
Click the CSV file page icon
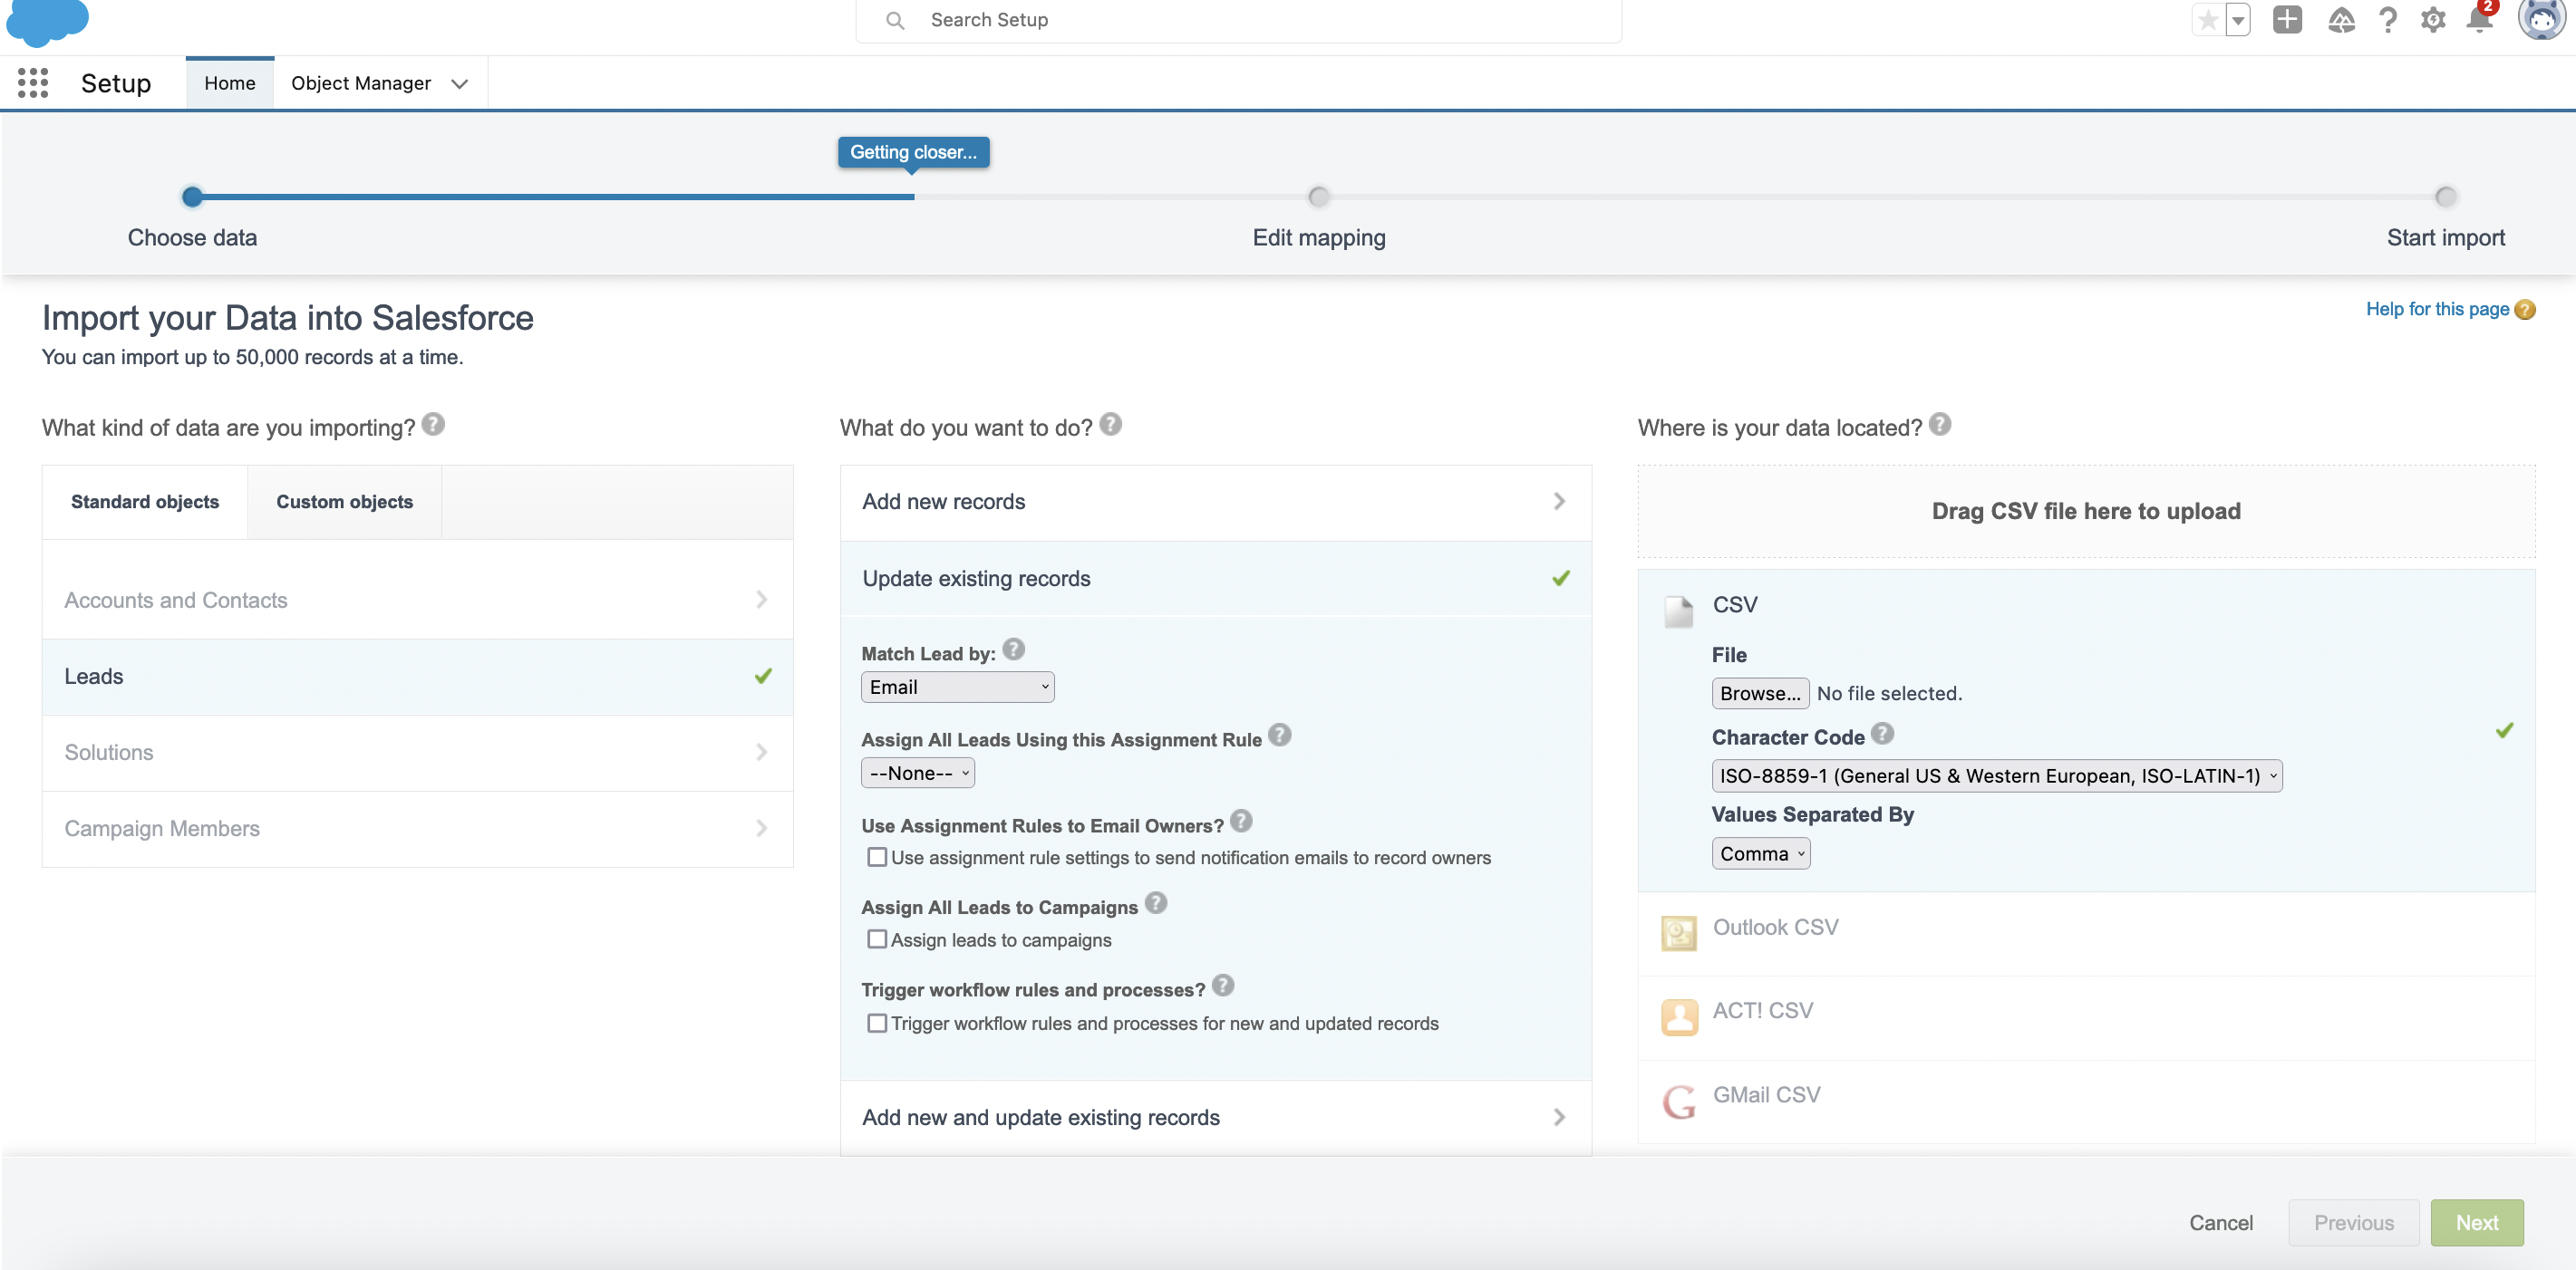[x=1678, y=611]
